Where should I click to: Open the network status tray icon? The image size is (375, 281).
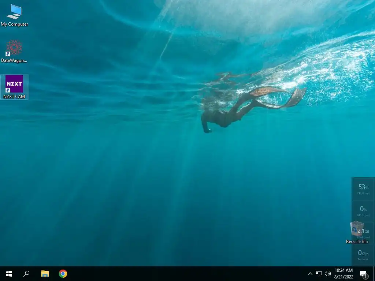pos(319,274)
